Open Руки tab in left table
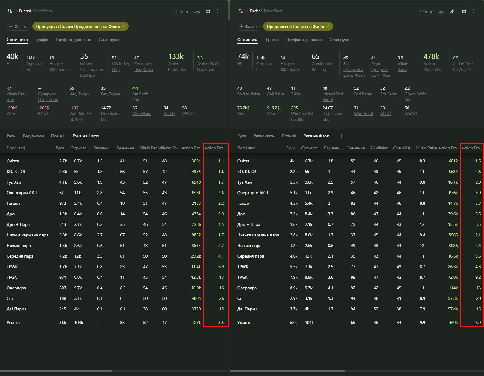The image size is (484, 376). (x=11, y=136)
